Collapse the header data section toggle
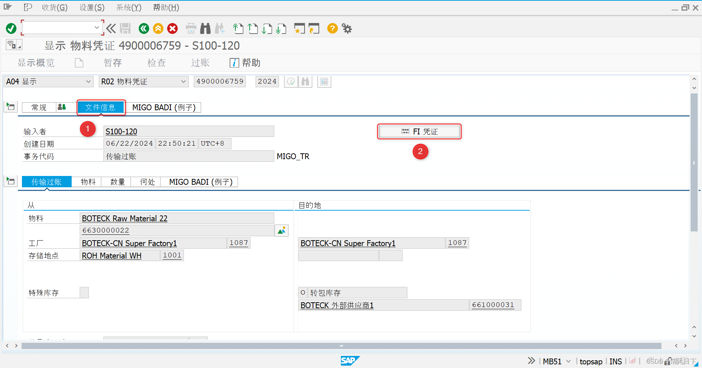This screenshot has height=368, width=702. coord(11,107)
